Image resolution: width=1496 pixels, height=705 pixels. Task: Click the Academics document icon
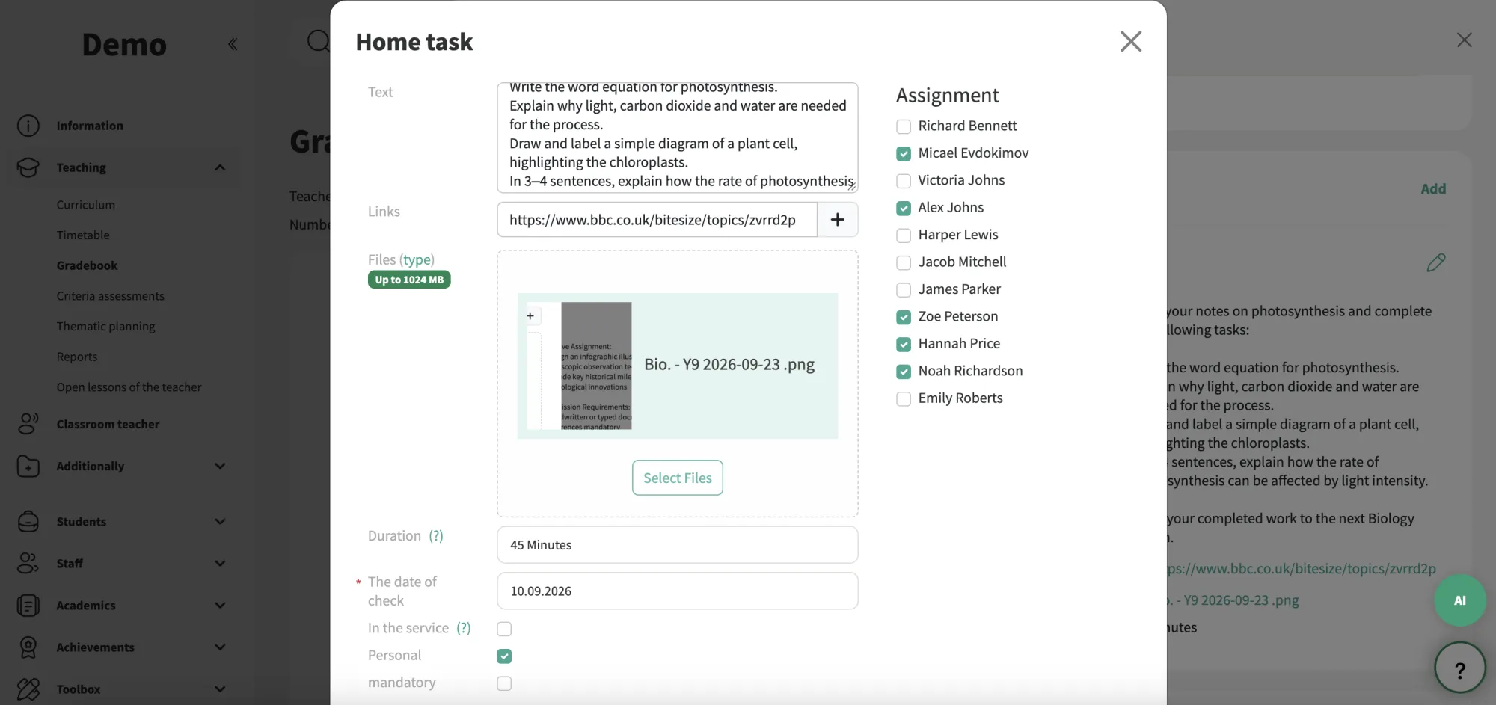(x=28, y=605)
